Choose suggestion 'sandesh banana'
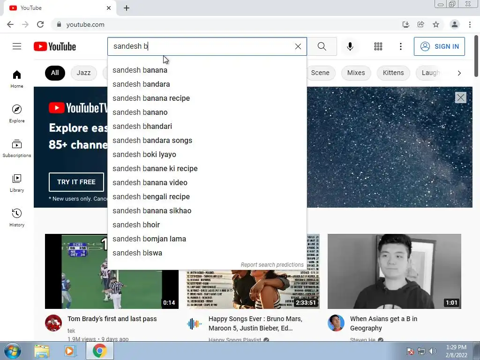 (207, 70)
